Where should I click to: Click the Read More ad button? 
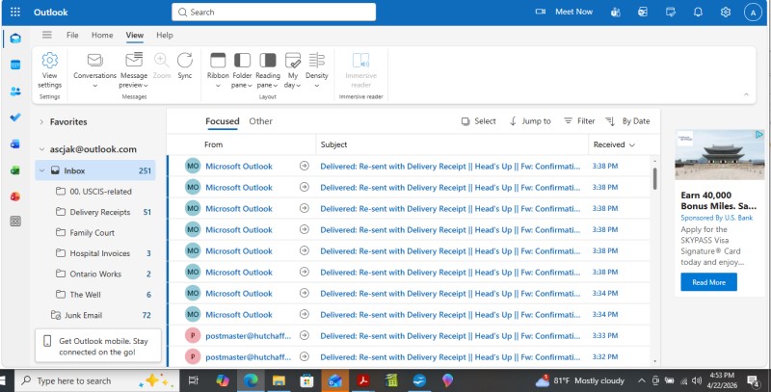708,282
